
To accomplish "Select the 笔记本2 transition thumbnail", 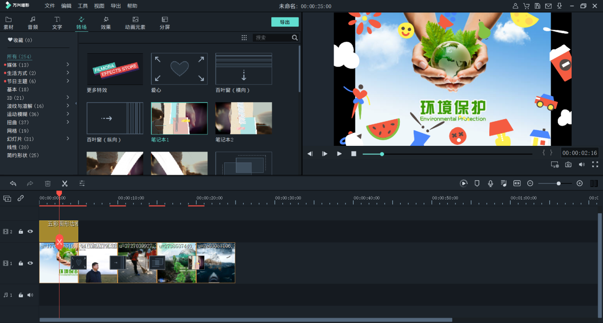I will click(244, 118).
